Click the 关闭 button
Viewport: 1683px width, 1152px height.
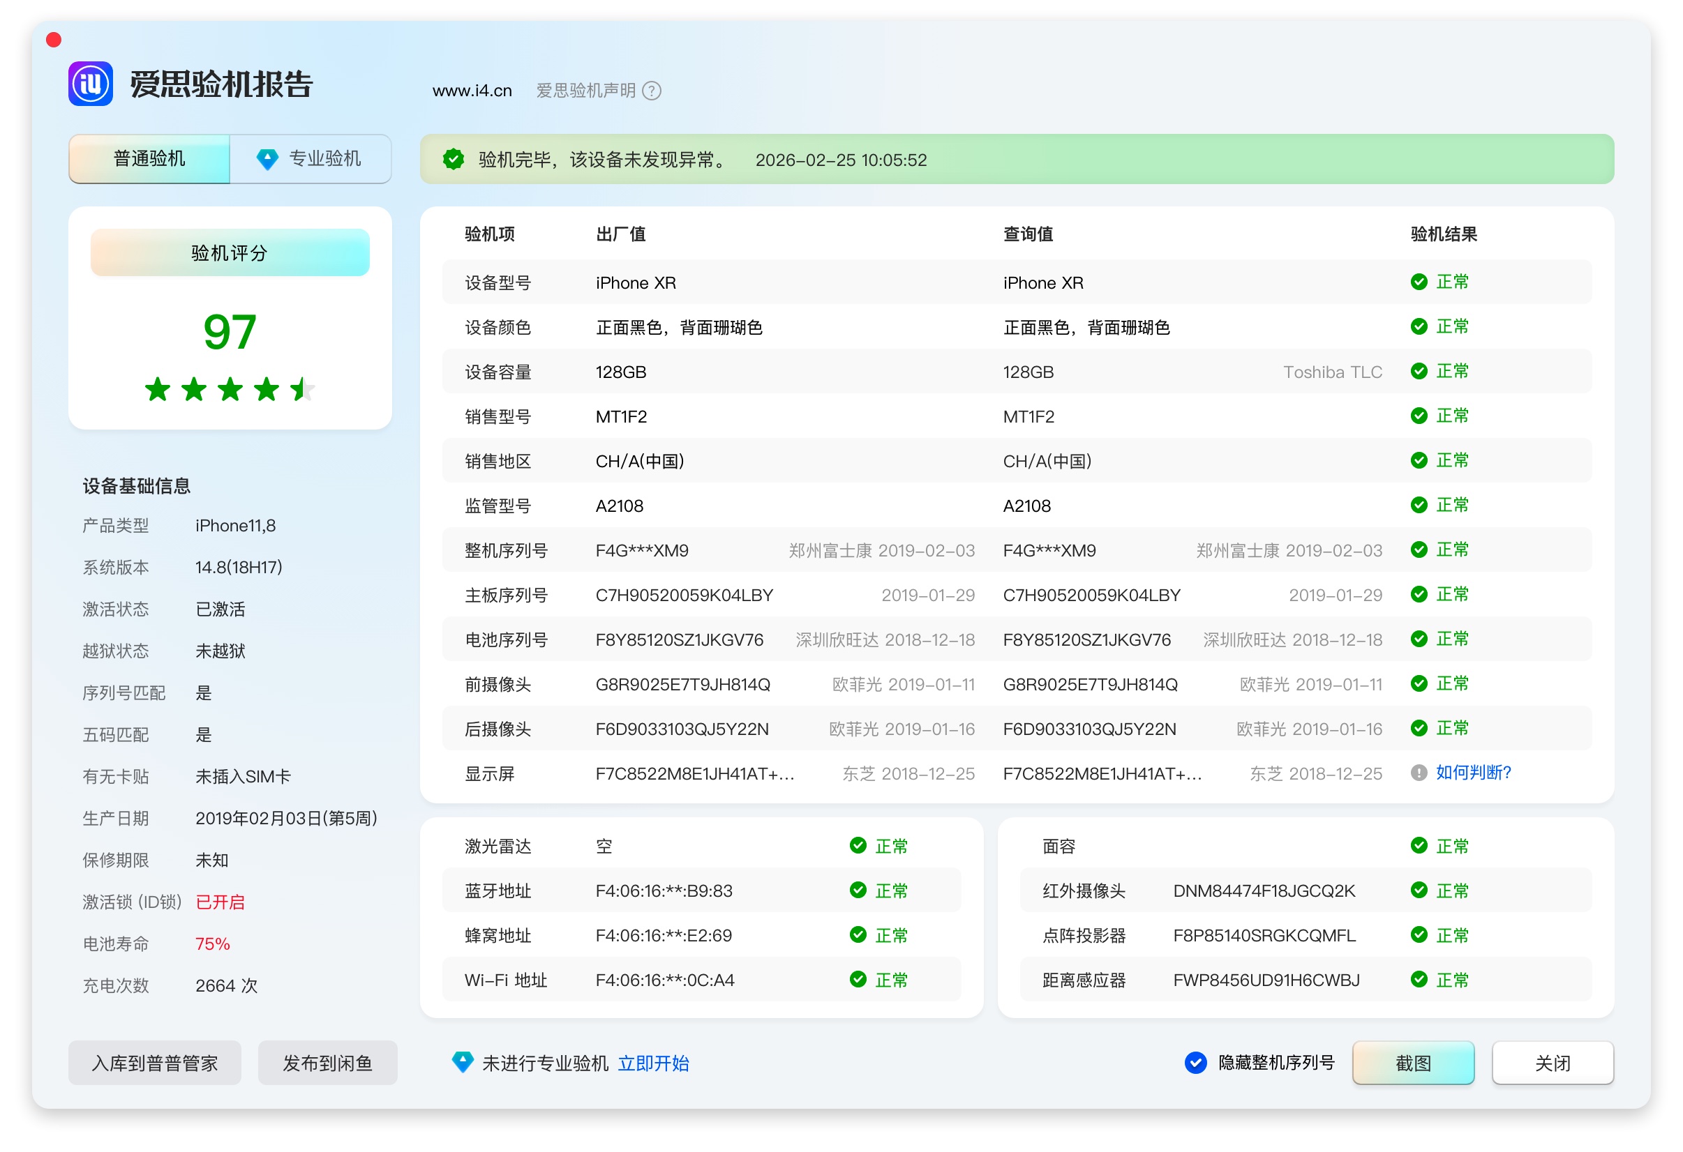pos(1553,1062)
